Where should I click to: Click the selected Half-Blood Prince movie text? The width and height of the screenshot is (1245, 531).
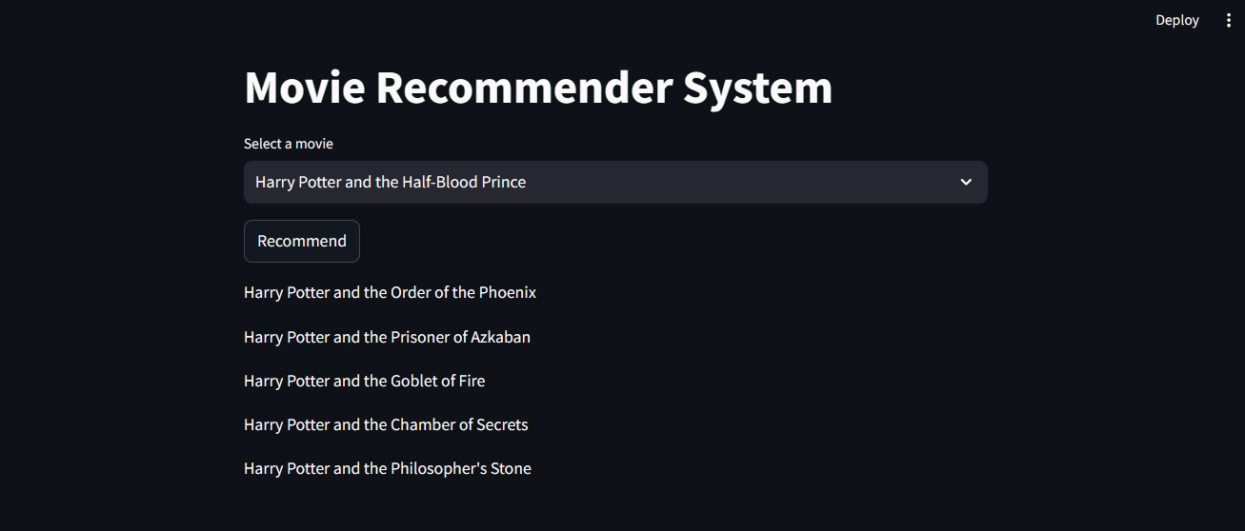[391, 182]
